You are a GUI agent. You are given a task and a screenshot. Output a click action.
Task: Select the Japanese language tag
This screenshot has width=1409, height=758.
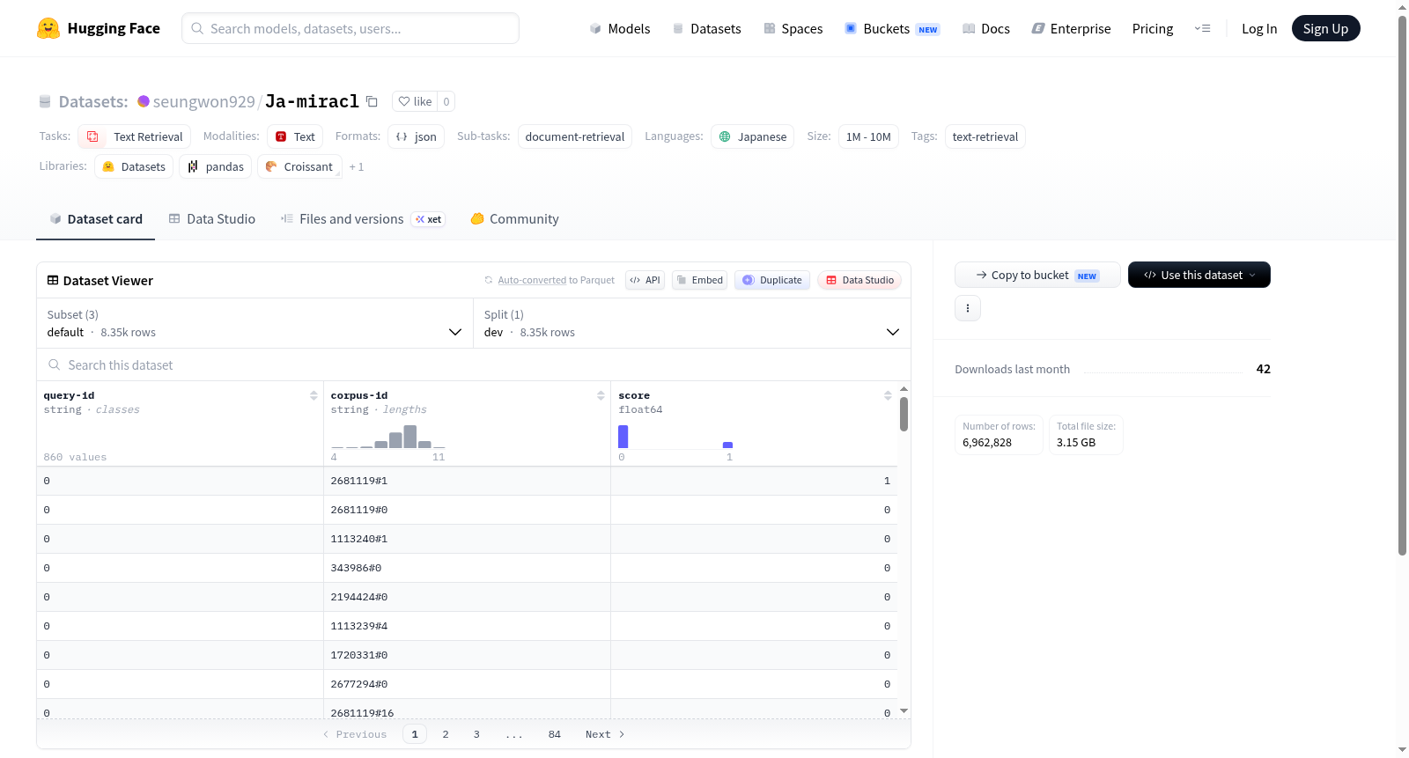coord(752,136)
